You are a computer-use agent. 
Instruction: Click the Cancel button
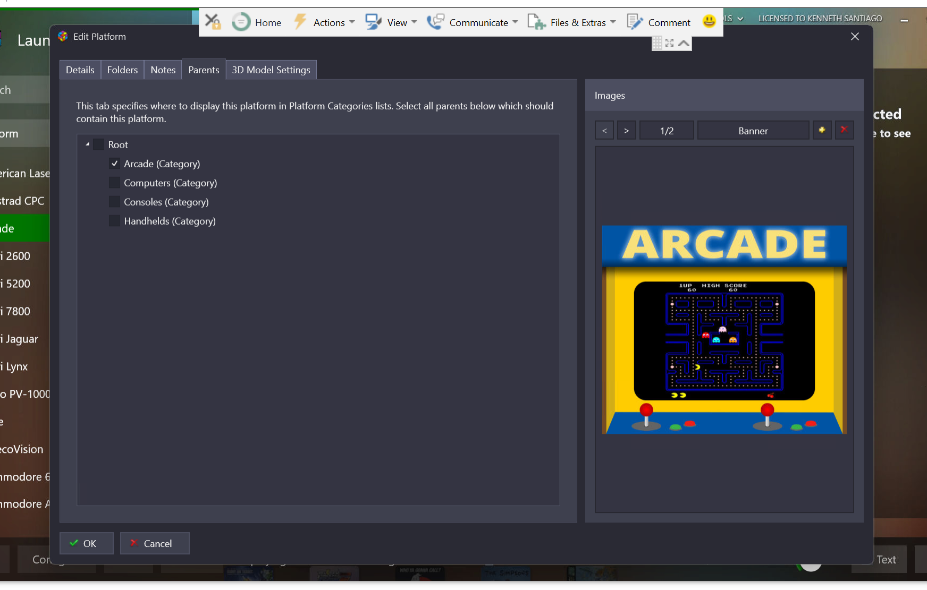(x=155, y=543)
